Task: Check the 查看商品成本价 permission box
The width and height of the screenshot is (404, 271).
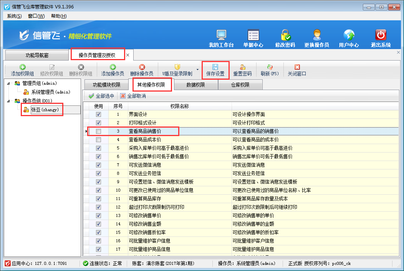Action: click(99, 140)
